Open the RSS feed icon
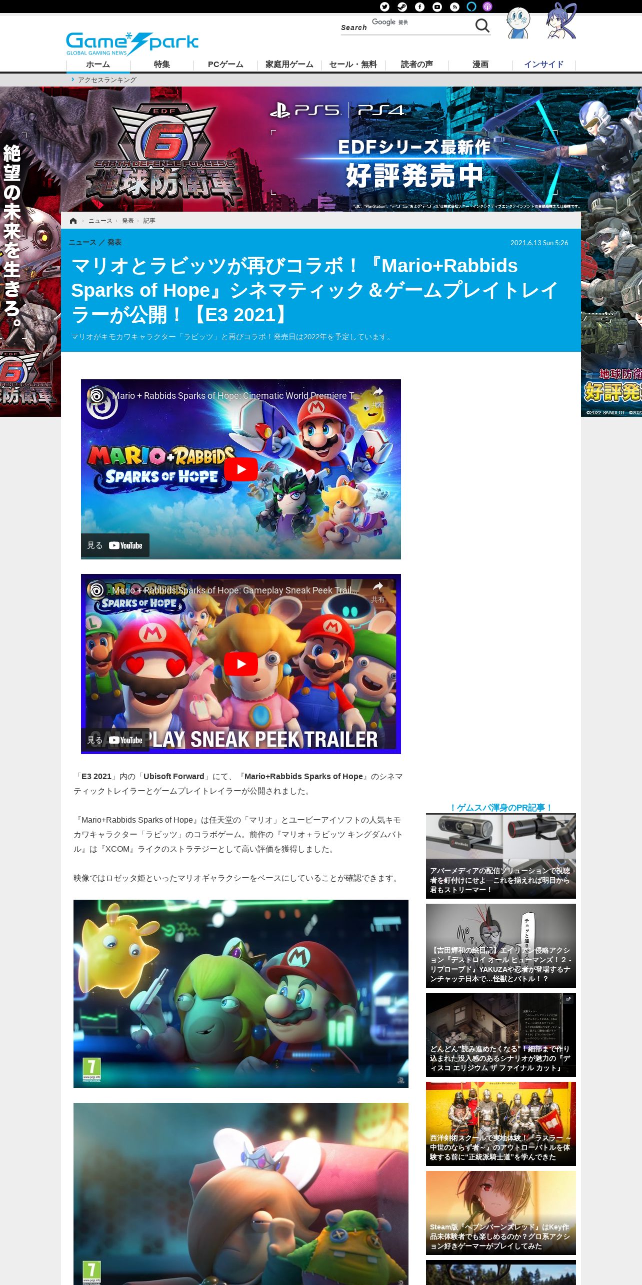642x1285 pixels. [x=454, y=7]
